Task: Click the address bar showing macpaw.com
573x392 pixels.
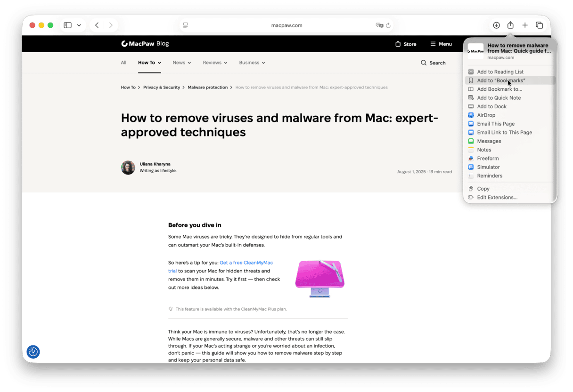Action: (286, 25)
